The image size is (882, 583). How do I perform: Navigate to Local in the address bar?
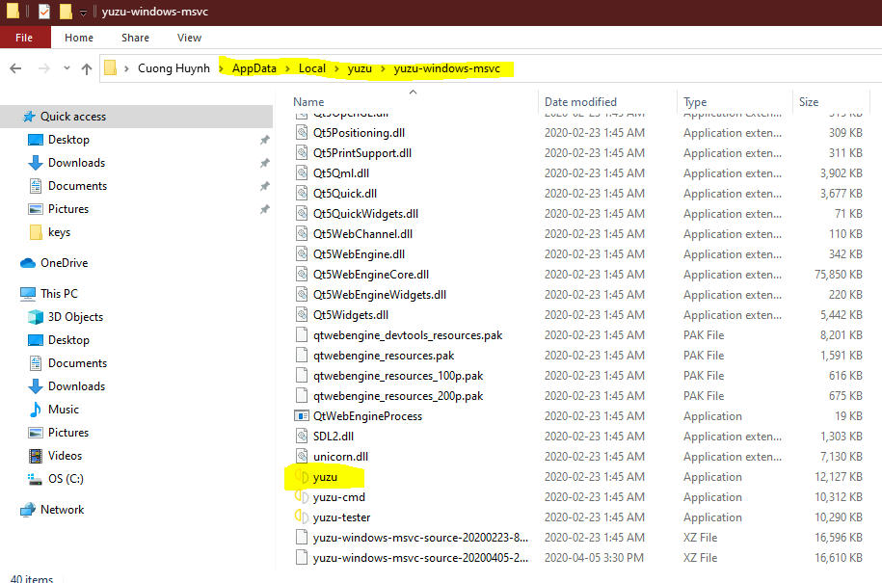(x=312, y=68)
